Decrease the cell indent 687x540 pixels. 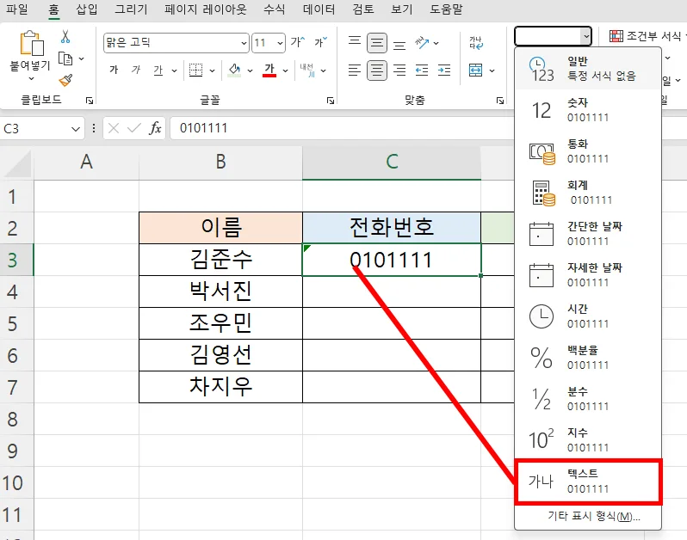[x=422, y=70]
